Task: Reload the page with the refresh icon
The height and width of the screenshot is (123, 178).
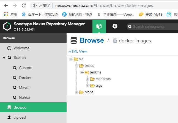Action: [24, 6]
